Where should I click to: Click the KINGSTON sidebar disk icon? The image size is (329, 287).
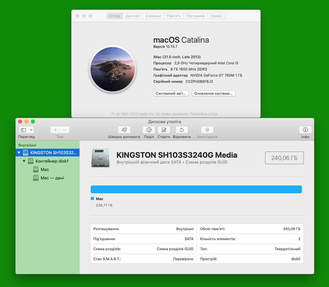coord(26,153)
